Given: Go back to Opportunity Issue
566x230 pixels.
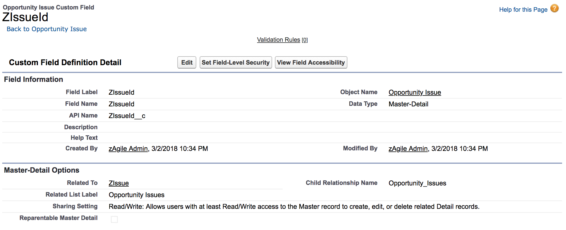Looking at the screenshot, I should 47,29.
